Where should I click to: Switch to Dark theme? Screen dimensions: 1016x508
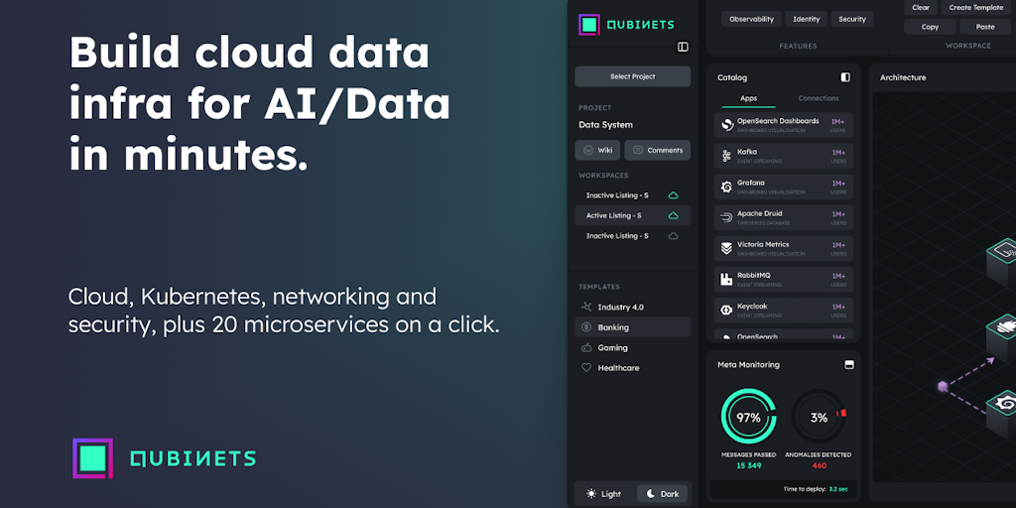coord(663,494)
